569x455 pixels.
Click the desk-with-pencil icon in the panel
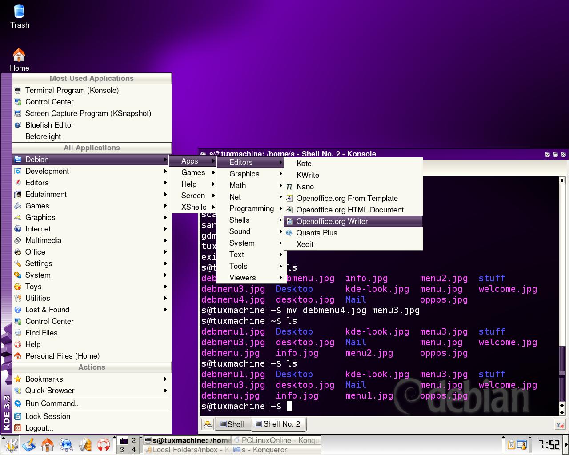[x=29, y=445]
